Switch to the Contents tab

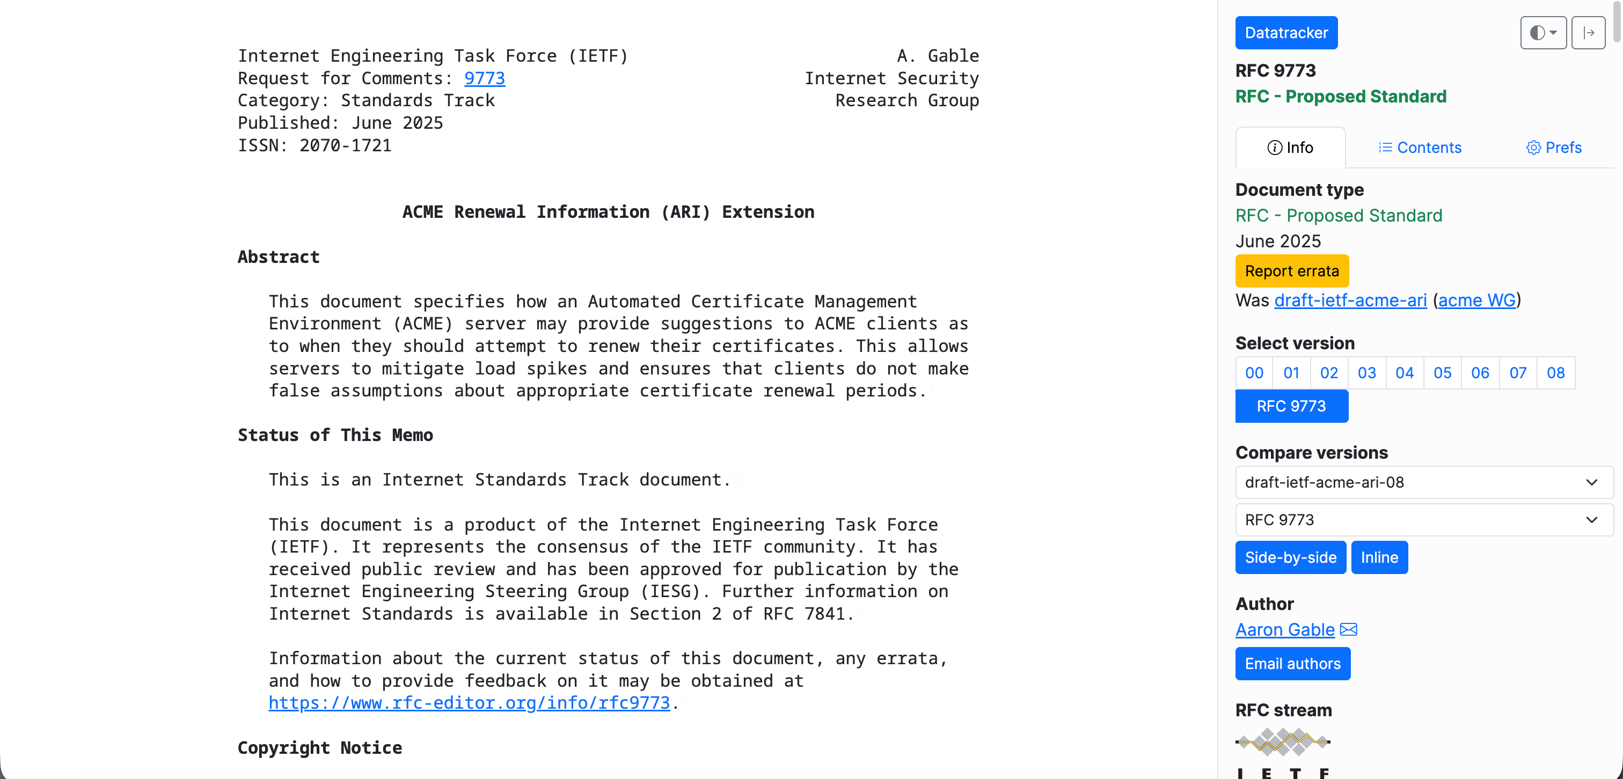[1420, 148]
